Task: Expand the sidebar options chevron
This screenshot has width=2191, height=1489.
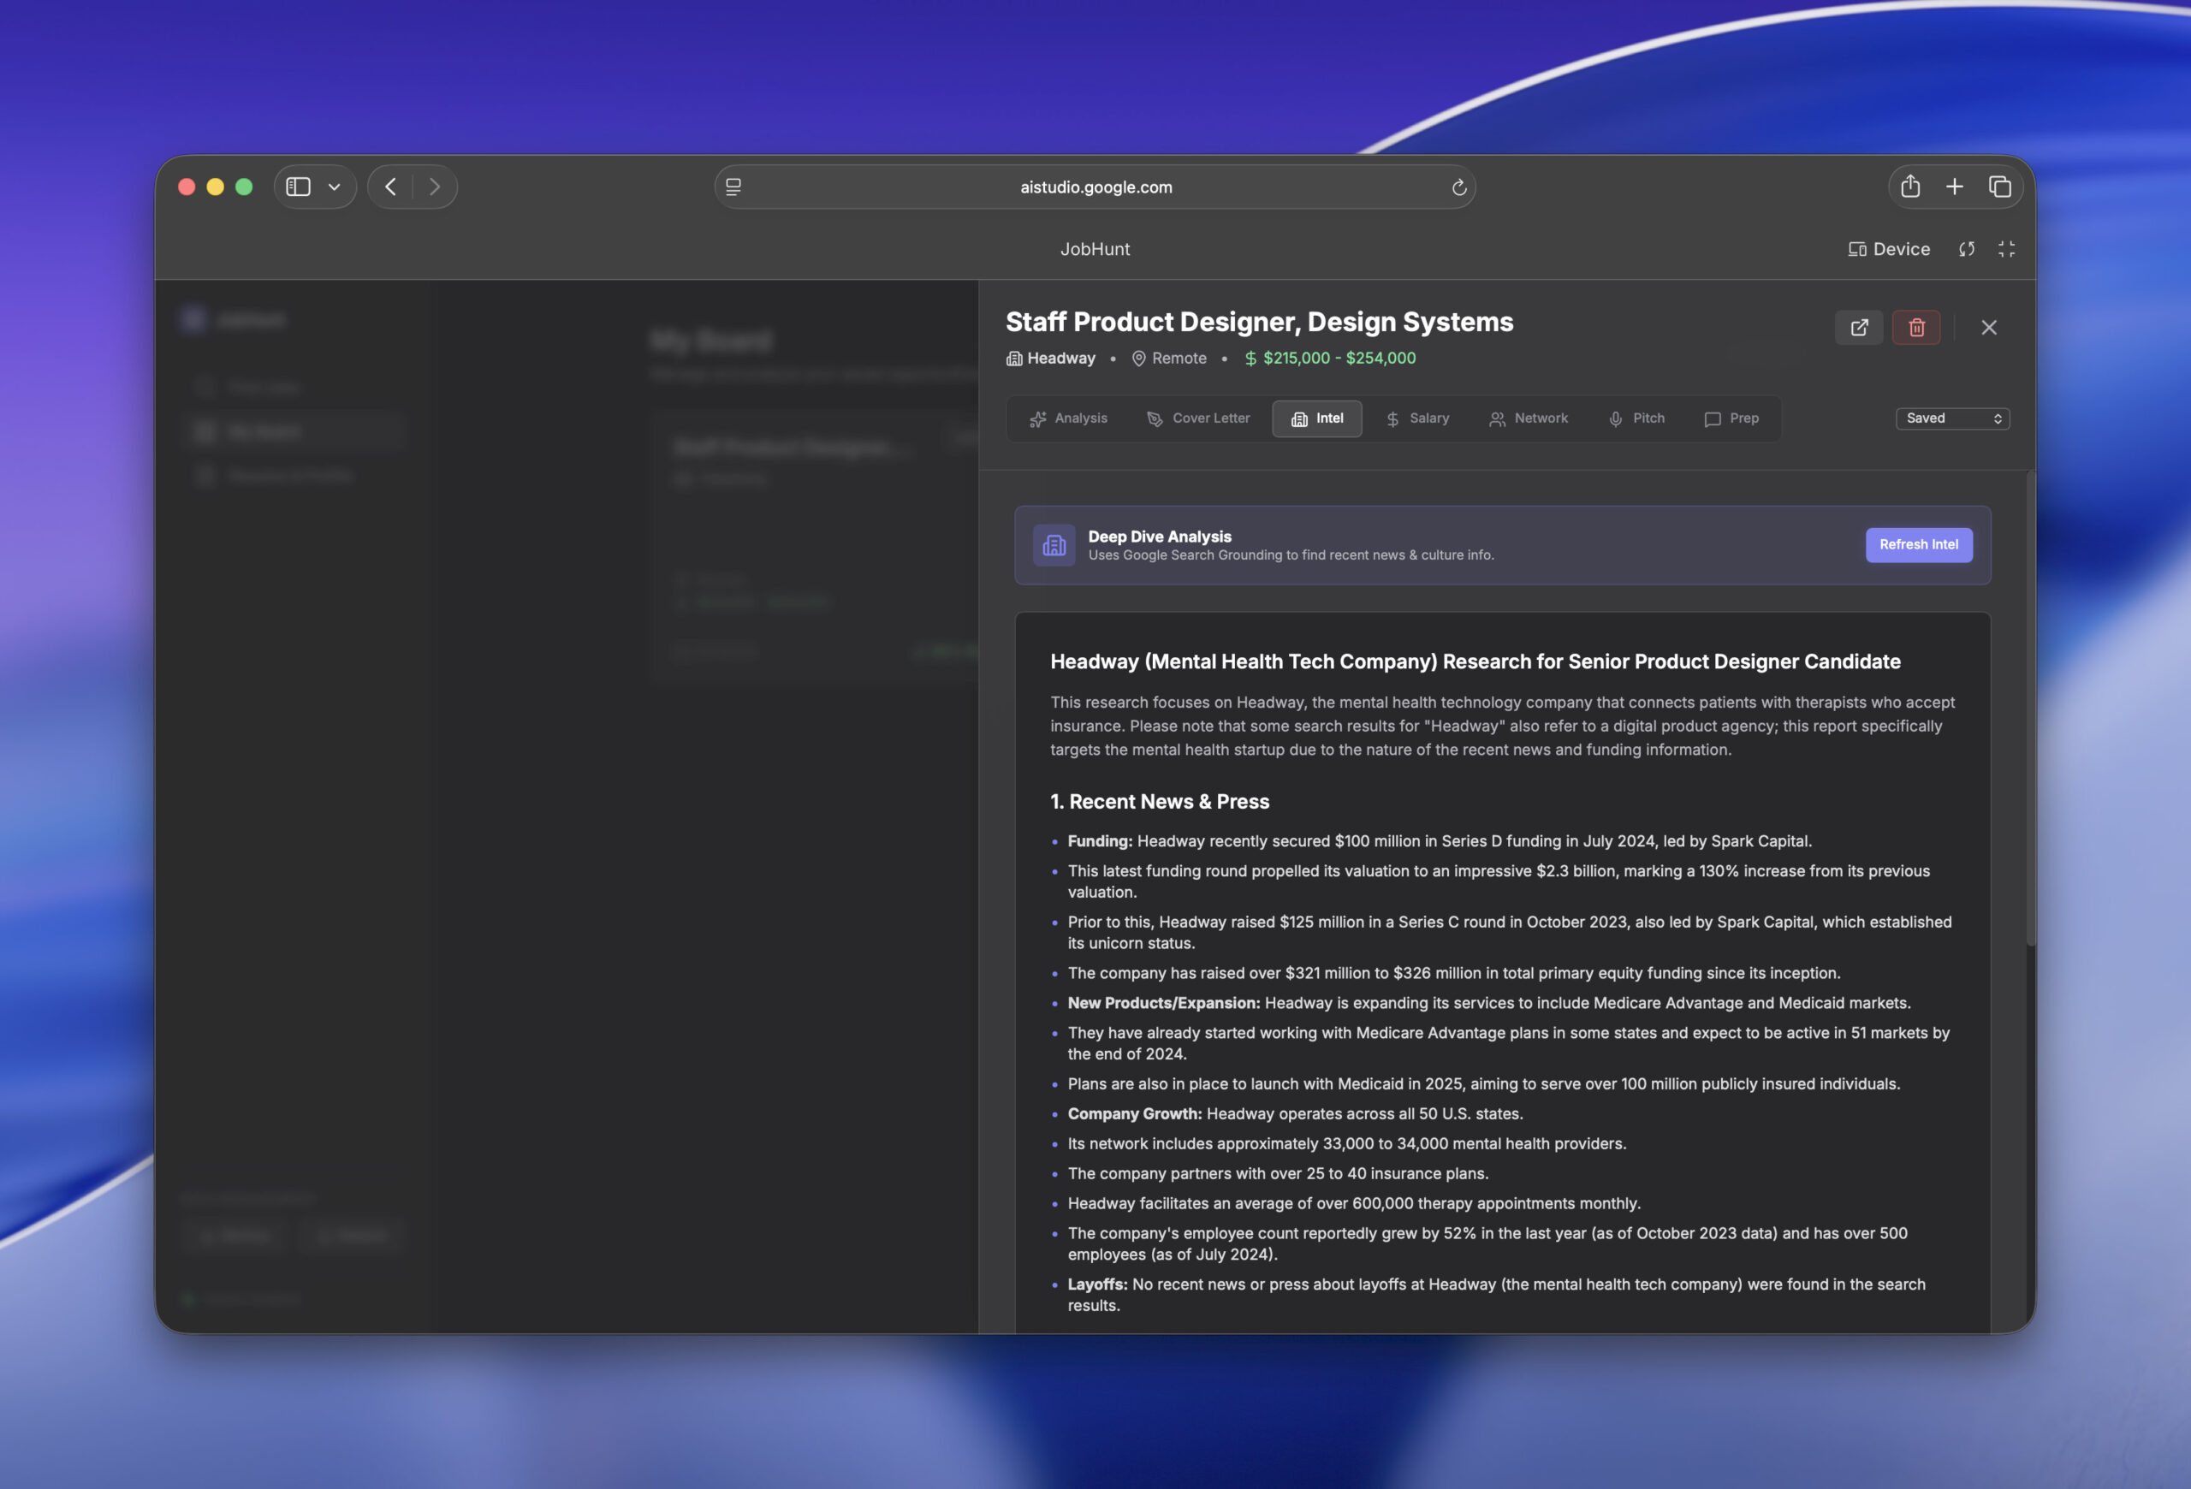Action: (334, 187)
